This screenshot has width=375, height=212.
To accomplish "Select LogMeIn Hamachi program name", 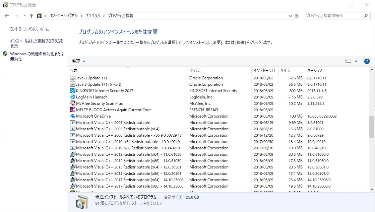I will click(92, 97).
